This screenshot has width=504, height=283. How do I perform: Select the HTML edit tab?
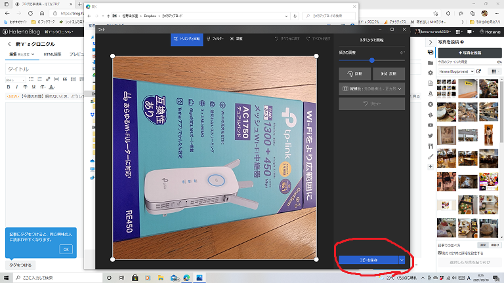click(52, 54)
